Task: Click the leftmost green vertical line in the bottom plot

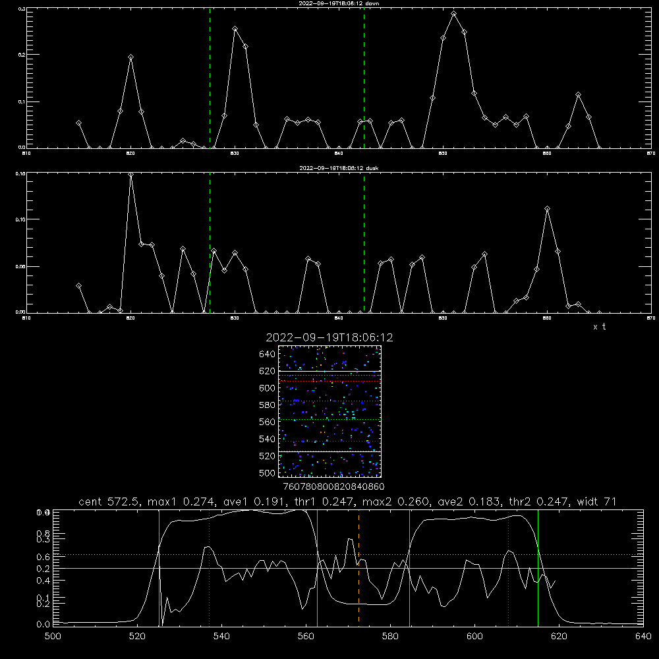Action: click(x=159, y=567)
